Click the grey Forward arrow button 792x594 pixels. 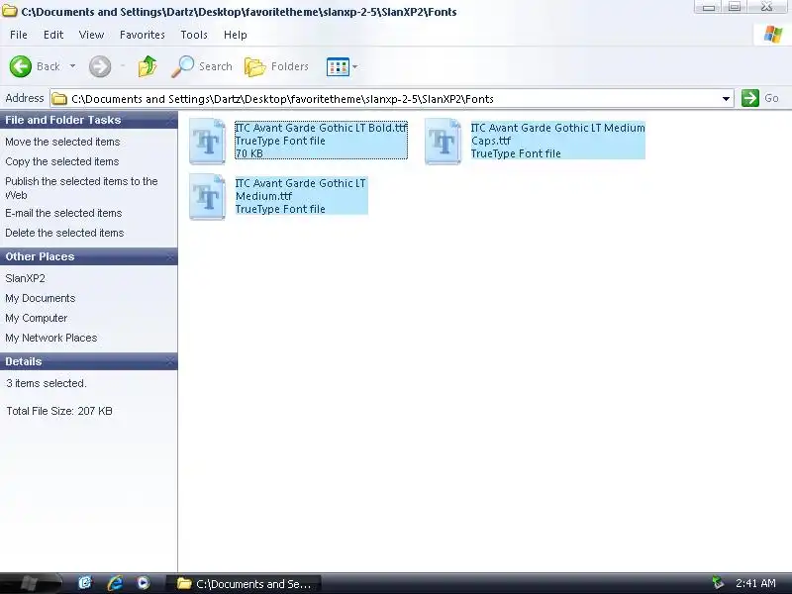point(100,66)
